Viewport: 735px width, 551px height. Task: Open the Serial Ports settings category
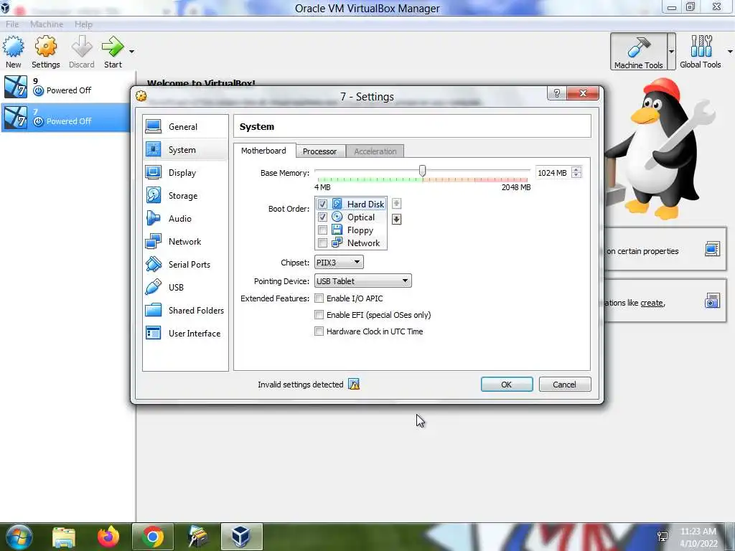tap(186, 264)
